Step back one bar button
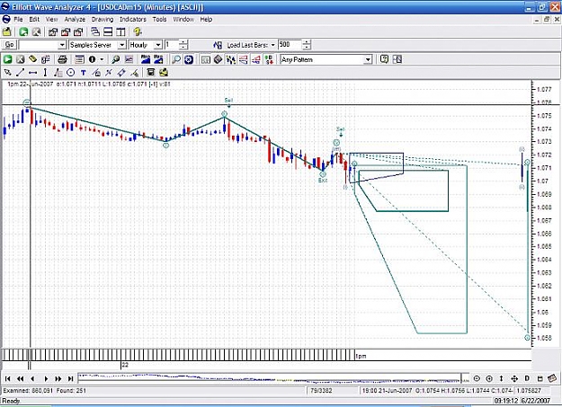This screenshot has width=562, height=407. pyautogui.click(x=32, y=378)
